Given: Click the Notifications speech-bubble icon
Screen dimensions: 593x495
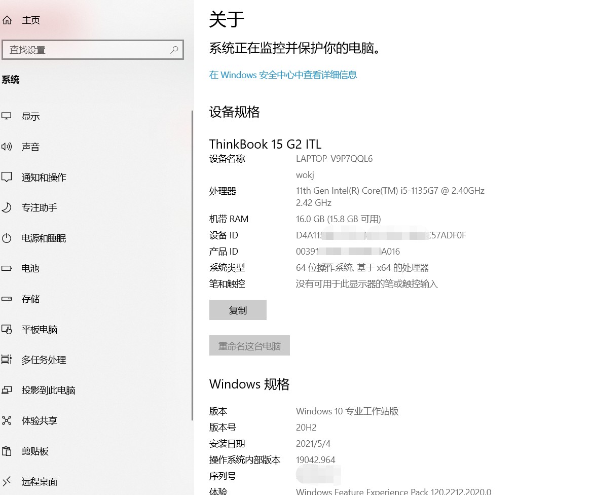Looking at the screenshot, I should click(7, 176).
